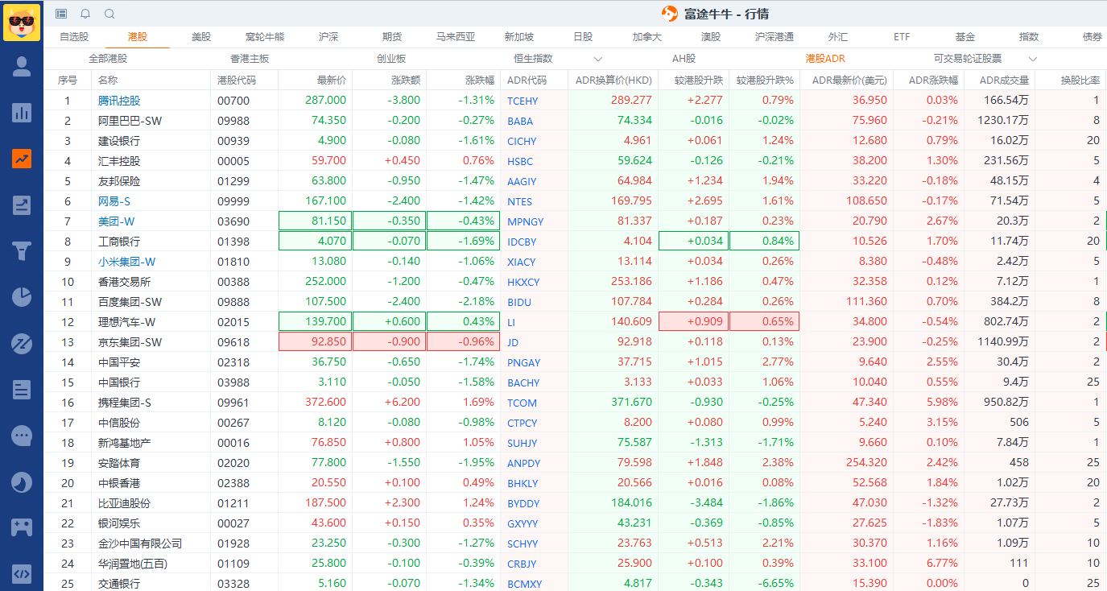Open the game controller sidebar icon
1107x591 pixels.
coord(22,528)
